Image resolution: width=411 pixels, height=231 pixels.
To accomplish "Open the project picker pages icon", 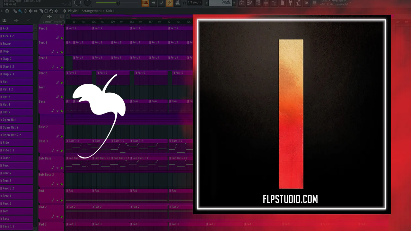I will (x=282, y=3).
